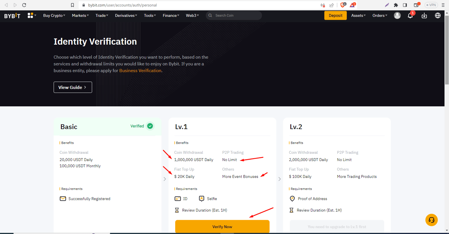Click the language globe icon

pos(437,15)
